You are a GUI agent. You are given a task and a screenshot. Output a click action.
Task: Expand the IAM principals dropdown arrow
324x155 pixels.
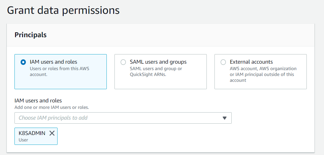click(225, 118)
